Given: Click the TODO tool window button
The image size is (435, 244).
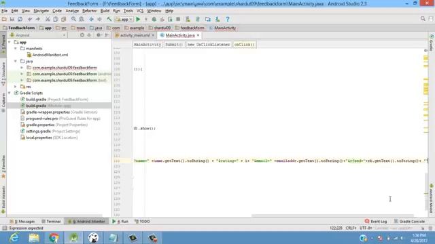Looking at the screenshot, I should click(142, 222).
